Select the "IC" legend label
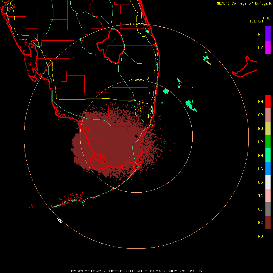Image resolution: width=273 pixels, height=273 pixels. (260, 196)
